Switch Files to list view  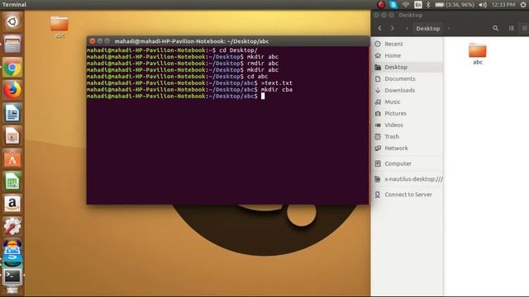point(512,28)
